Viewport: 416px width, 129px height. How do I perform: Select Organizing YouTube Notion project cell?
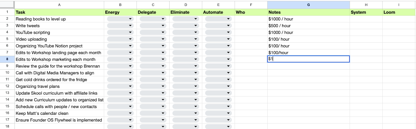tap(59, 46)
